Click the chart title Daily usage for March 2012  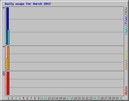(28, 4)
